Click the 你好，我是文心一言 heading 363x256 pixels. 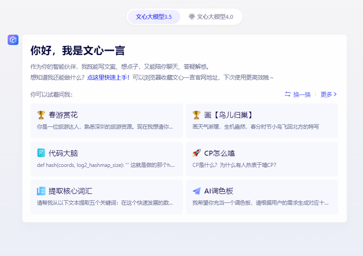[78, 50]
